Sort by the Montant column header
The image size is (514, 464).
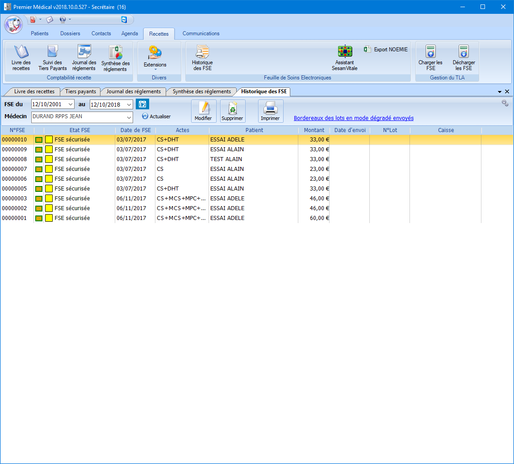(x=314, y=130)
